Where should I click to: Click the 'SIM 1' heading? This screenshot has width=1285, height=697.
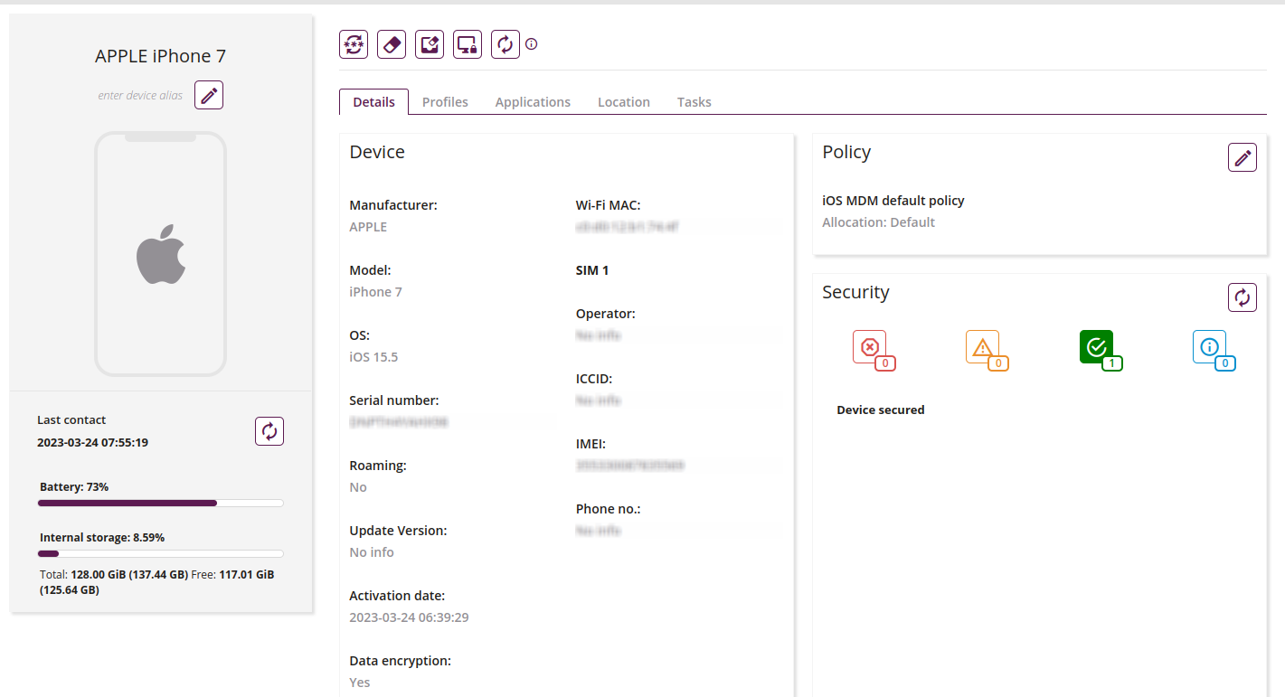tap(592, 270)
